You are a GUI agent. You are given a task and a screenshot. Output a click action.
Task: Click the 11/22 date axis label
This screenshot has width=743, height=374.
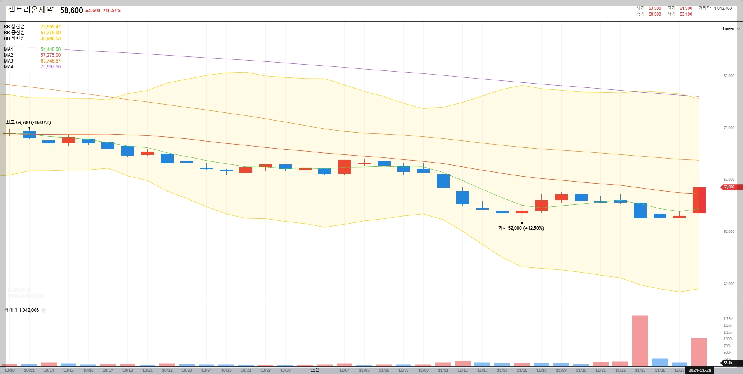click(x=620, y=371)
